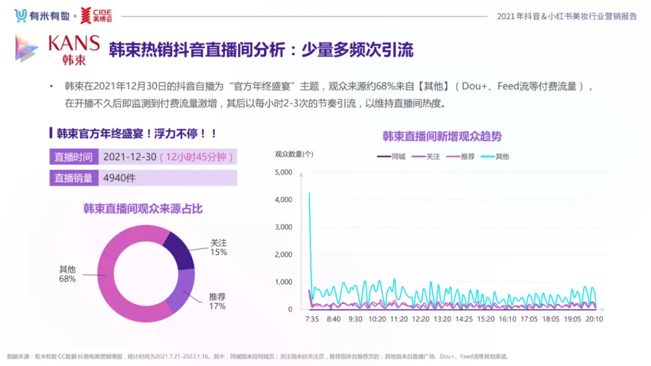Click the 观众数量(个) axis label

(294, 154)
